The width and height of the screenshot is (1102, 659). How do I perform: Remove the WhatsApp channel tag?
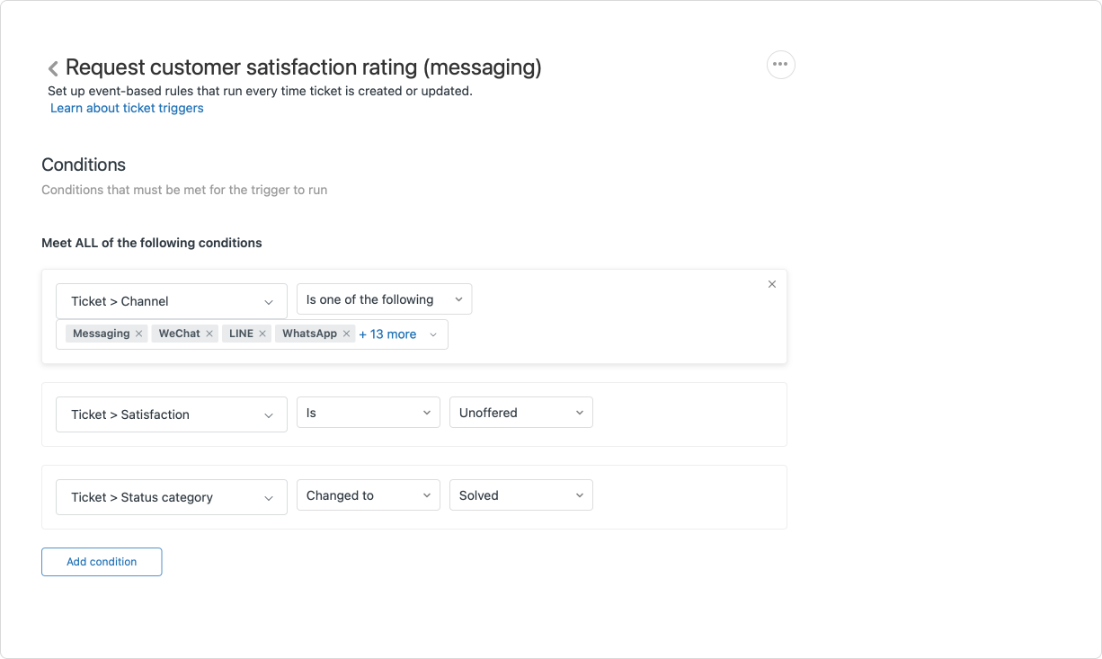346,334
